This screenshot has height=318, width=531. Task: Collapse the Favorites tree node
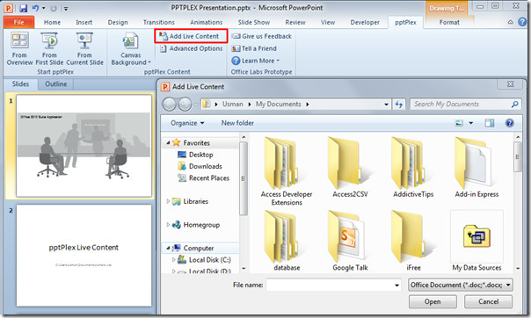[168, 143]
